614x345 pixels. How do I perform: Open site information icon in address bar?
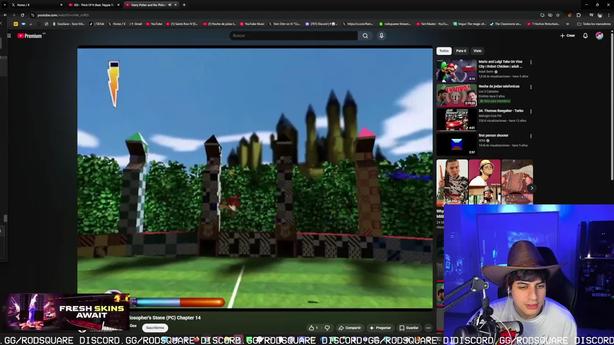click(x=33, y=15)
